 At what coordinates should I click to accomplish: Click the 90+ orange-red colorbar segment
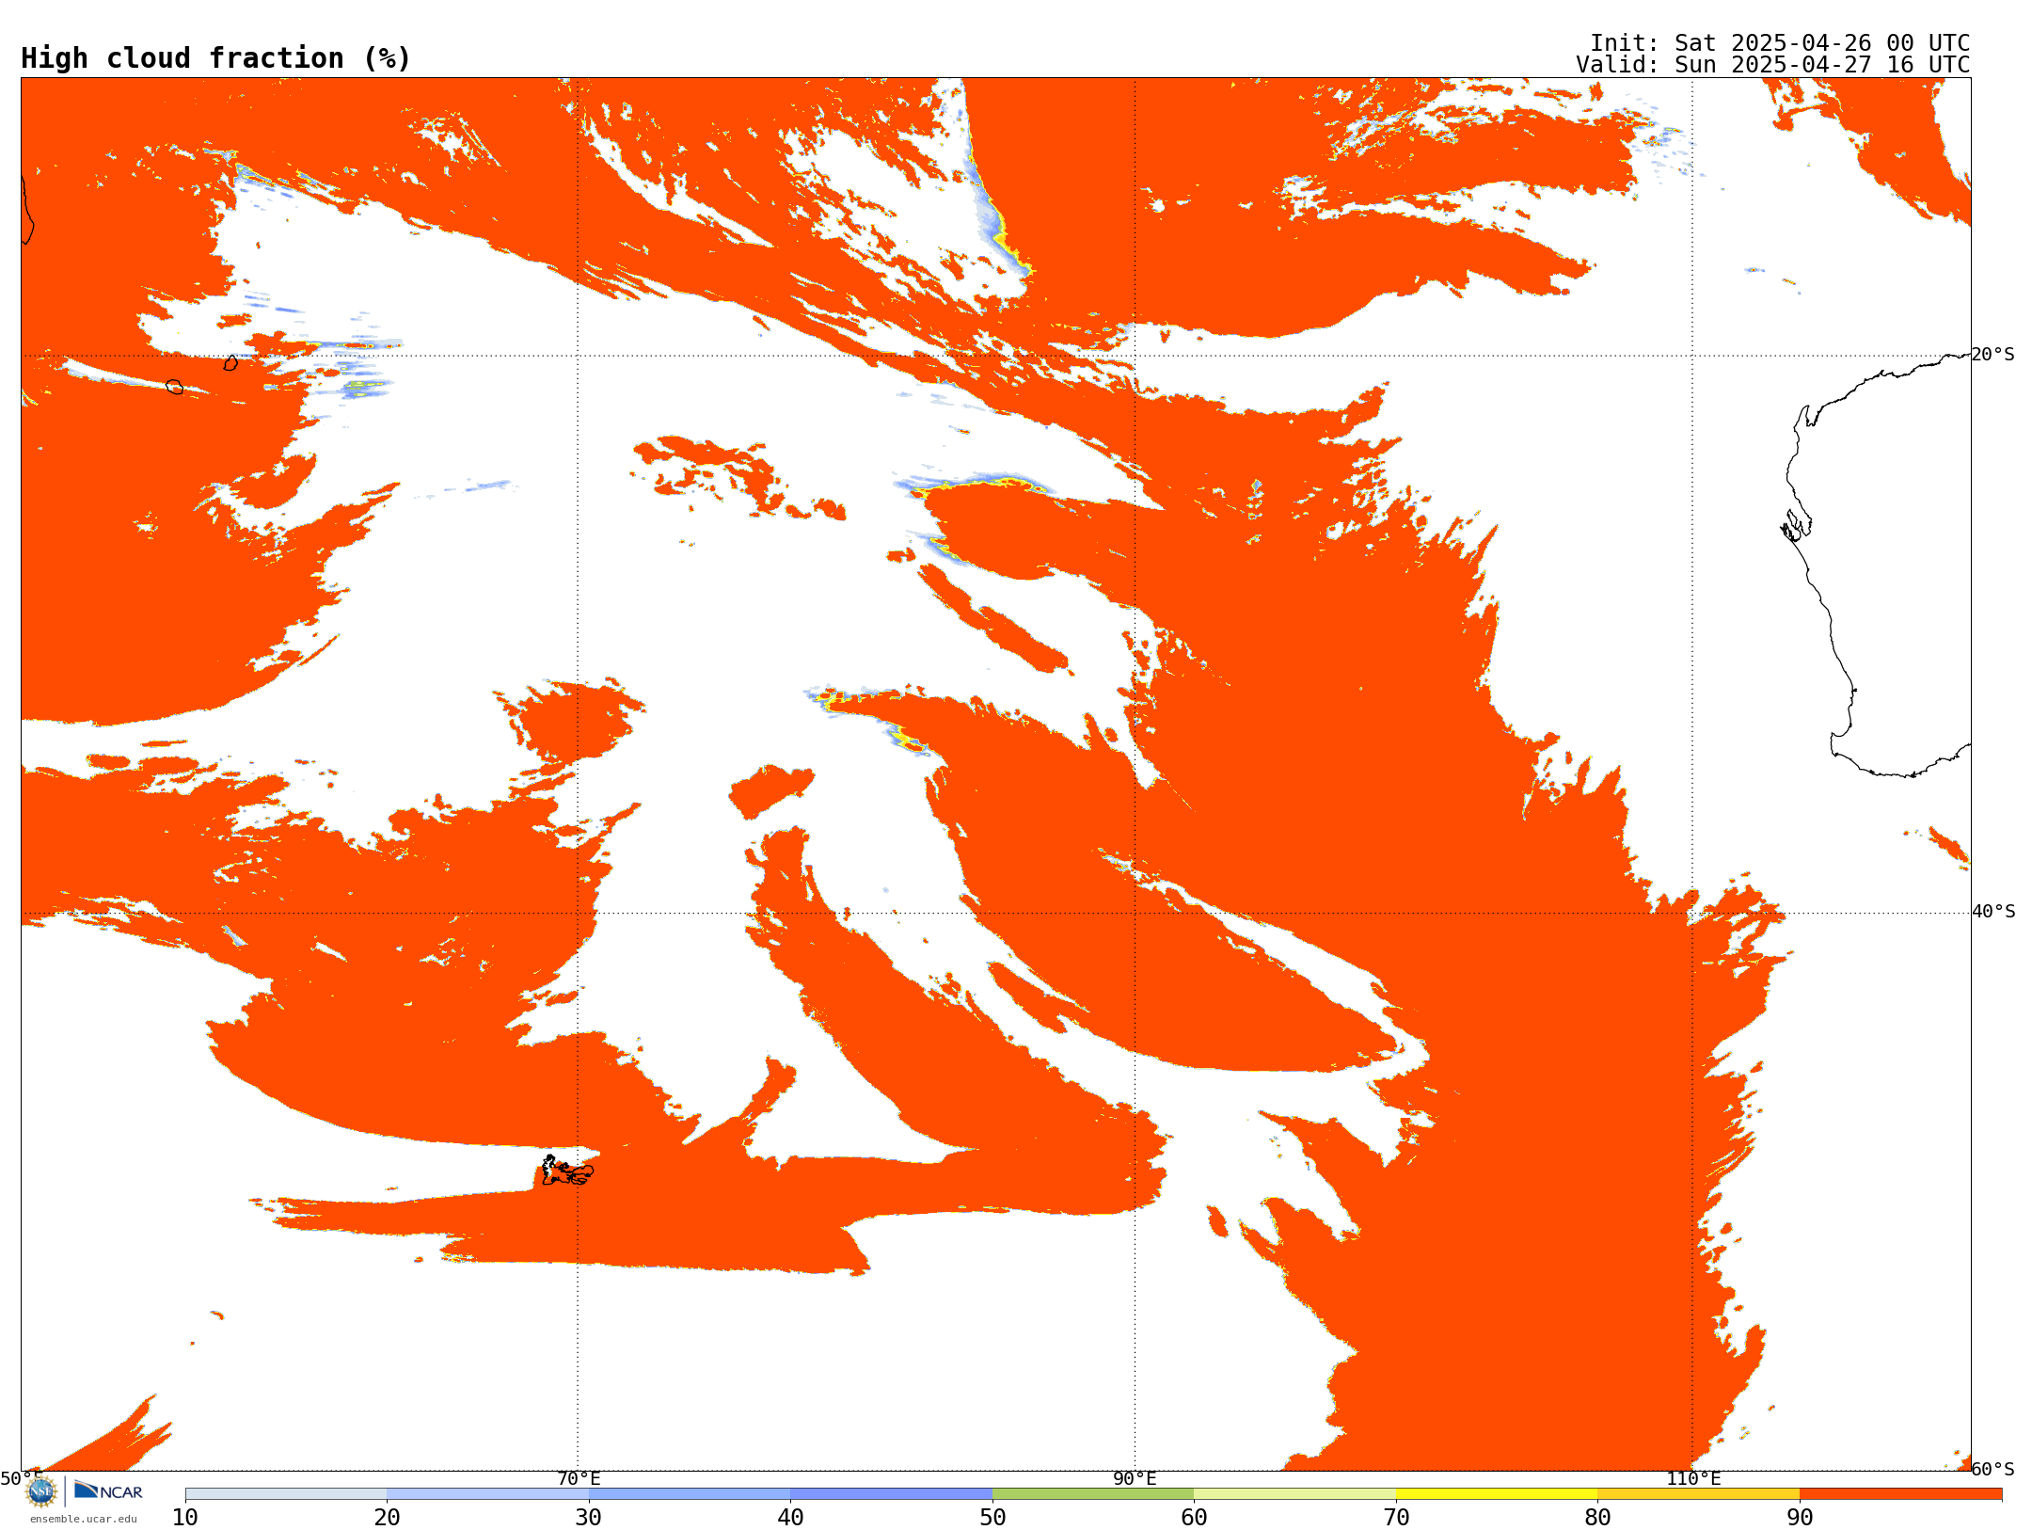click(x=1900, y=1494)
